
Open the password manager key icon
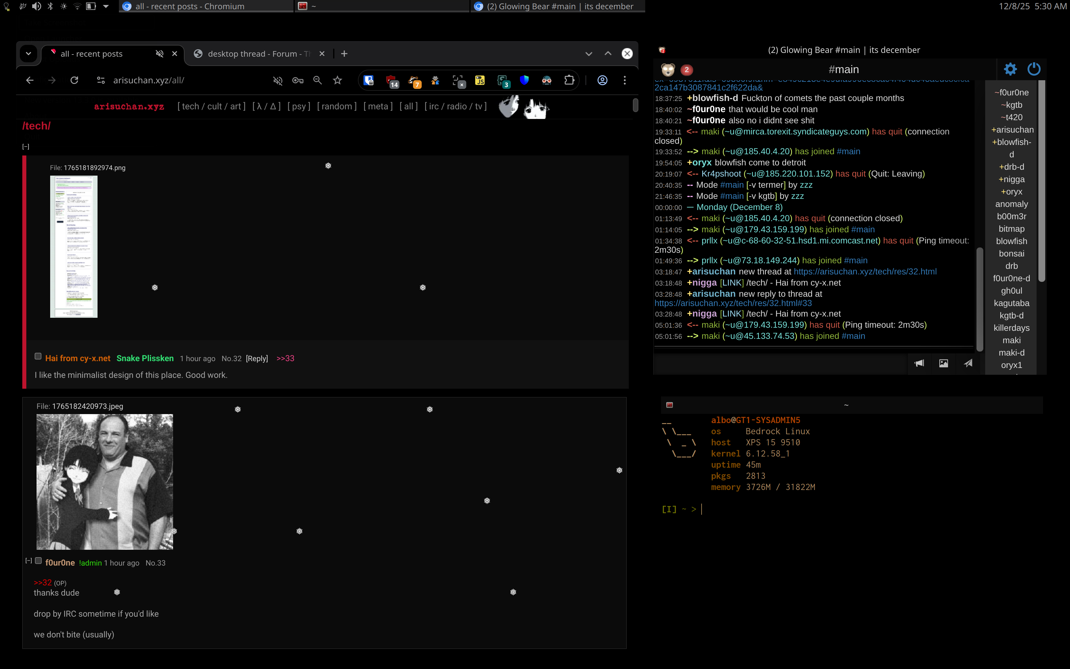[x=298, y=80]
